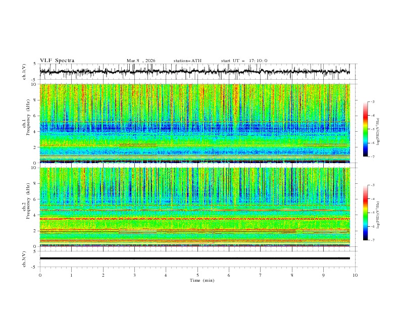Click the "station=ATH" header label
Screen dimensions: 400x309
click(x=187, y=61)
